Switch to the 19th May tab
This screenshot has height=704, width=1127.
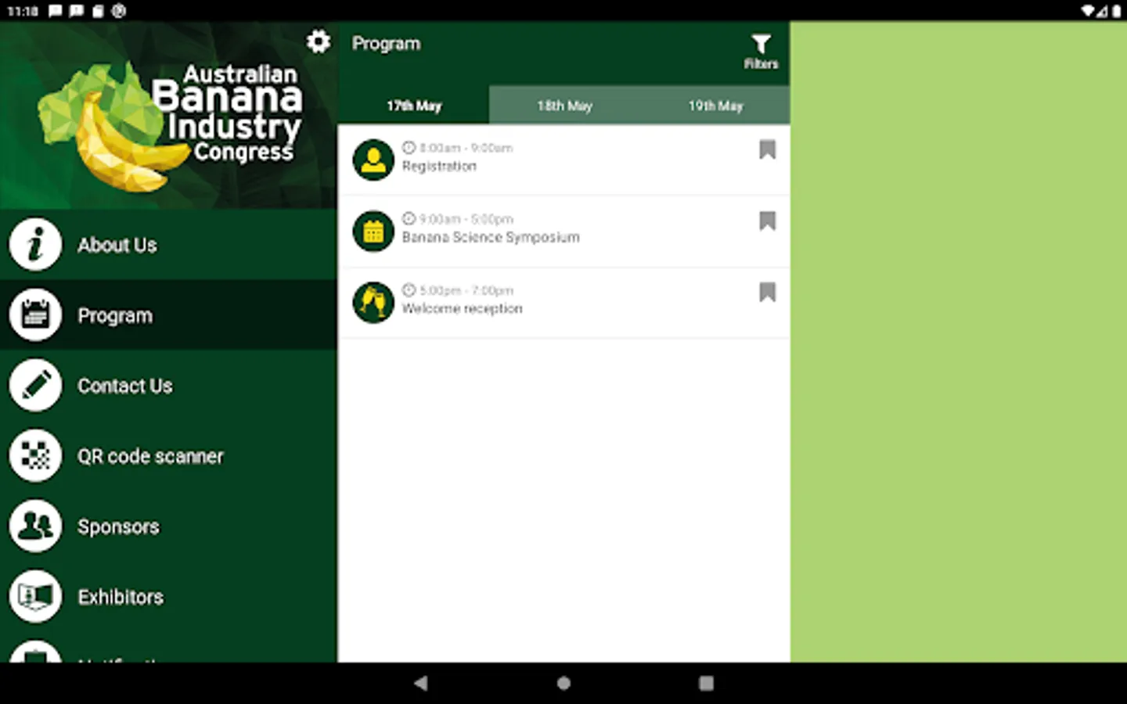click(715, 106)
